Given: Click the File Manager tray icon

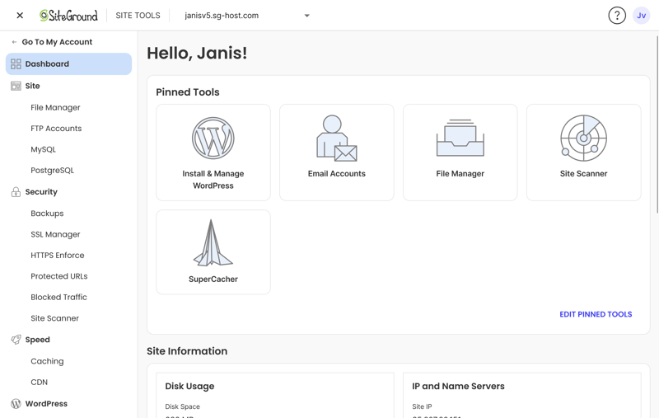Looking at the screenshot, I should coord(460,138).
